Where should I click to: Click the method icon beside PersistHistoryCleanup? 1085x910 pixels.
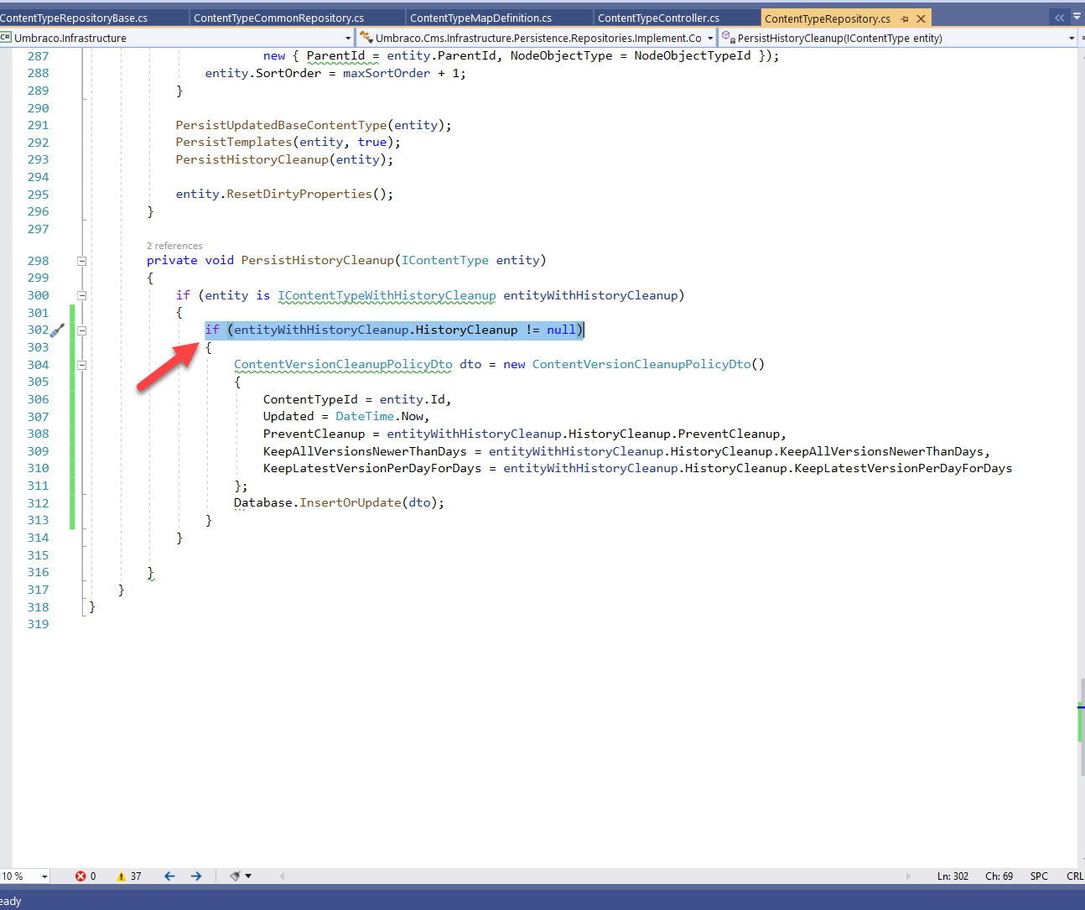(729, 38)
